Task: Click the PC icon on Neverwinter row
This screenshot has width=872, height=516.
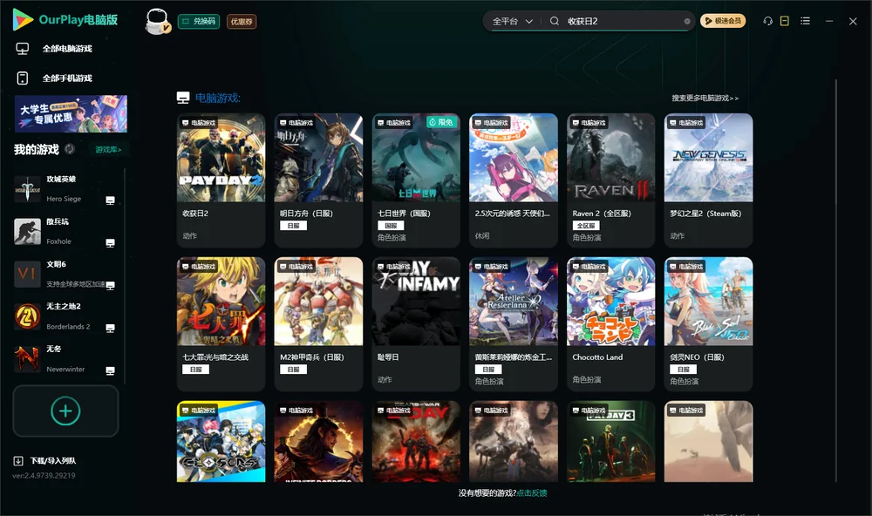Action: tap(110, 371)
